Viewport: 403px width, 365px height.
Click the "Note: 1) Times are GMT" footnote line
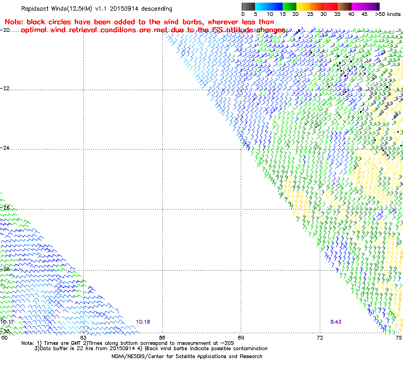pos(128,343)
